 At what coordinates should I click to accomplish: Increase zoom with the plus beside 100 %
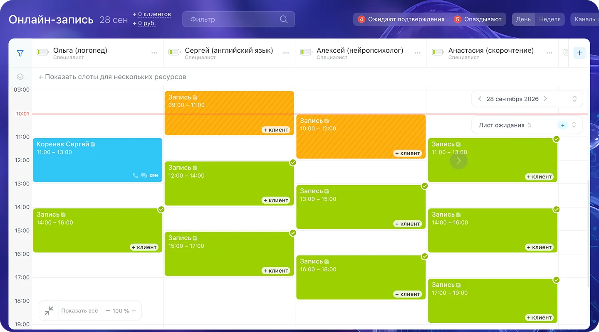pos(134,311)
